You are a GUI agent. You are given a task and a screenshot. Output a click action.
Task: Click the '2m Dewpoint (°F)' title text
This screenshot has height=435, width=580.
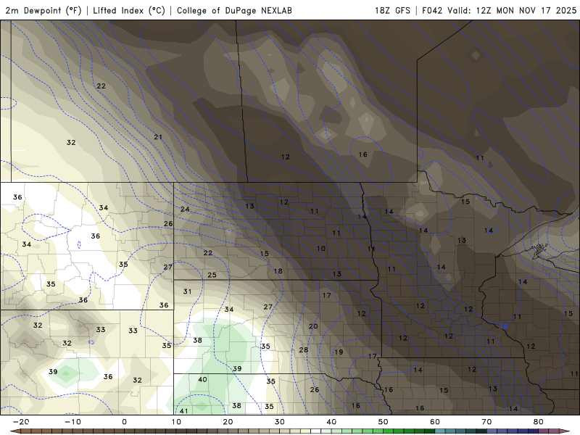(43, 10)
